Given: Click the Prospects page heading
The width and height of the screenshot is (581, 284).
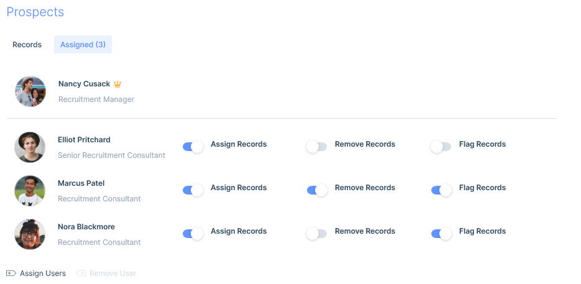Looking at the screenshot, I should [x=35, y=12].
